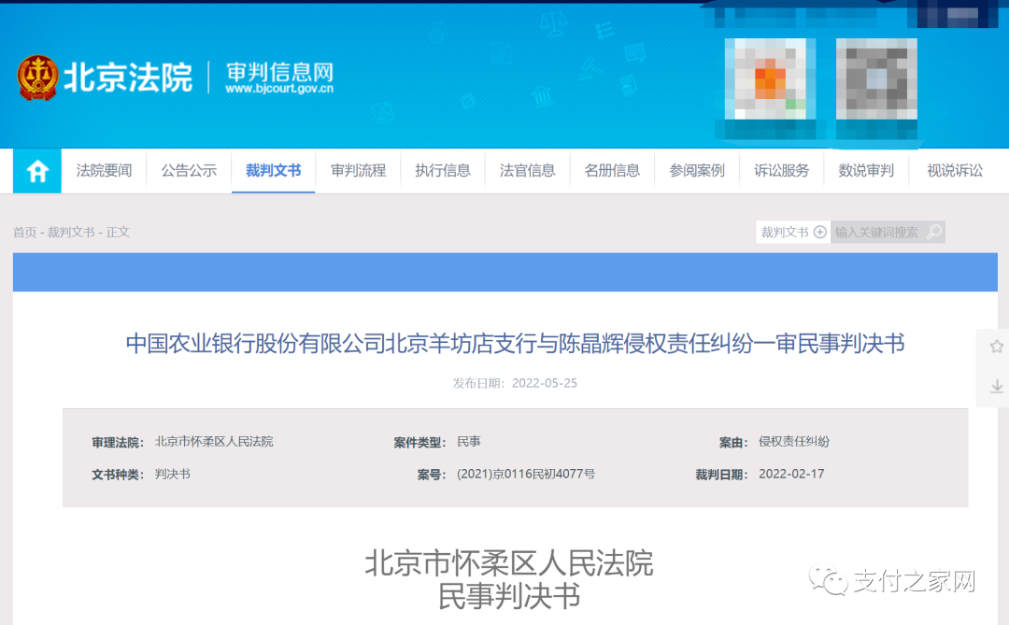The image size is (1009, 625).
Task: Click the 北京法院 site title
Action: coord(127,78)
